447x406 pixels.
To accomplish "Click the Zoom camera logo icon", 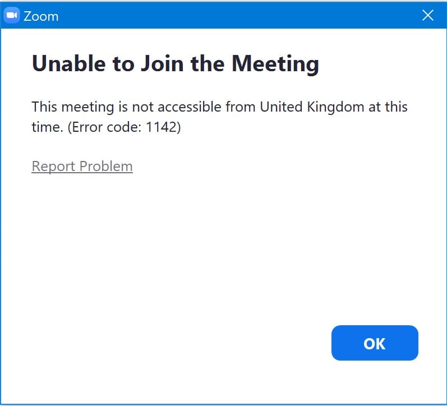I will coord(12,15).
